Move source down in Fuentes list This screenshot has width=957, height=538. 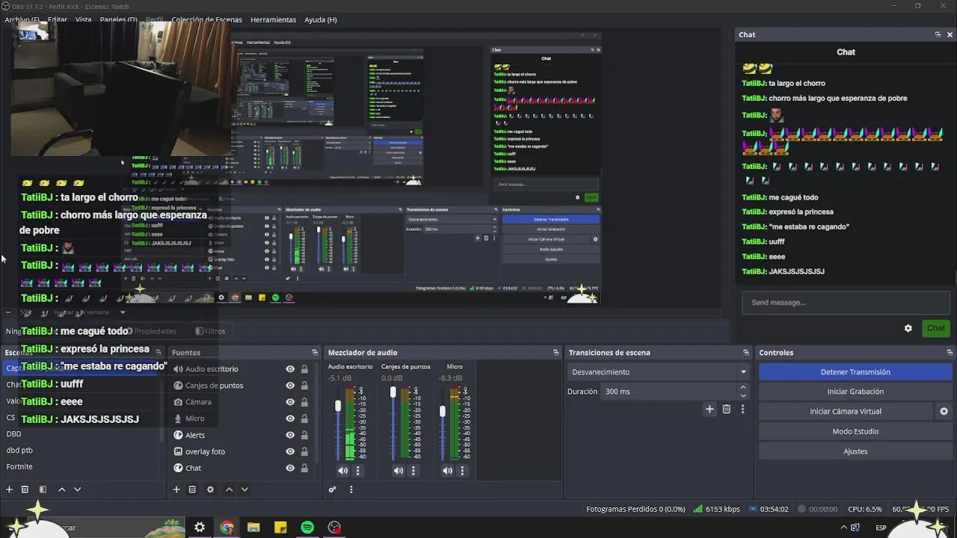pos(244,489)
